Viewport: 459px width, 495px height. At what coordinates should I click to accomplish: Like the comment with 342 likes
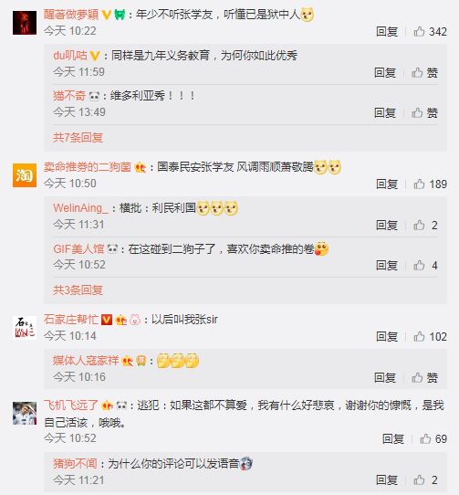431,32
